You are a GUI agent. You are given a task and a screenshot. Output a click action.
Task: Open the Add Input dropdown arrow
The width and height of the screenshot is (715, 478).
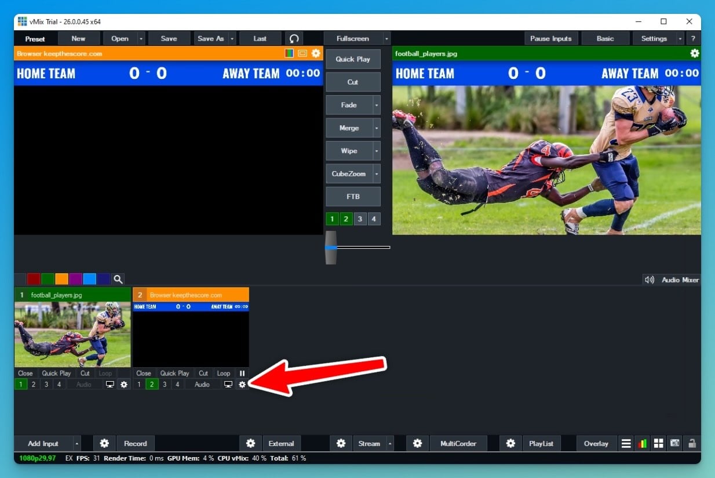76,443
